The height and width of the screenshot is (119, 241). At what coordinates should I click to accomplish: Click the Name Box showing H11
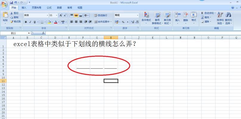(x=13, y=33)
